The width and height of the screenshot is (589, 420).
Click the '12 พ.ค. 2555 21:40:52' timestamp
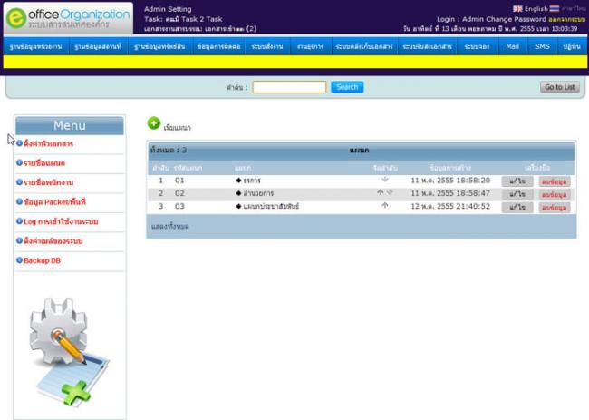click(450, 206)
